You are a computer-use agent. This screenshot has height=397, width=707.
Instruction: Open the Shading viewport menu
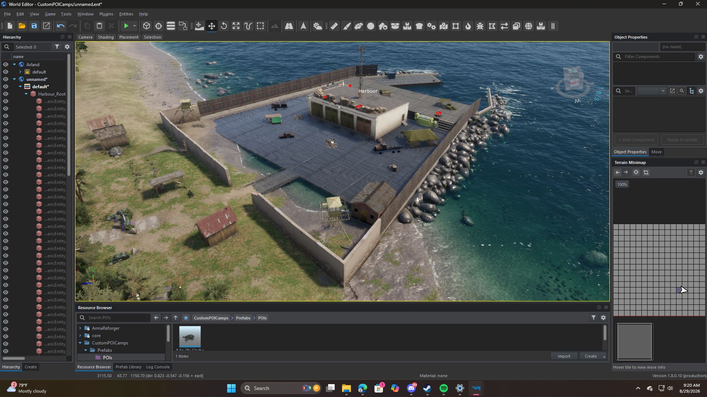click(x=106, y=37)
